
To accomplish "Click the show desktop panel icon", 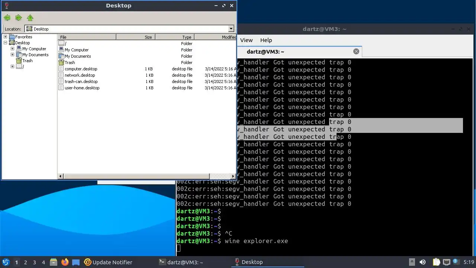I will pyautogui.click(x=76, y=262).
